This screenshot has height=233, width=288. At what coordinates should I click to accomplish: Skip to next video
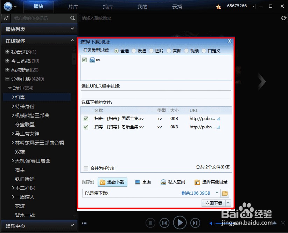(195, 223)
